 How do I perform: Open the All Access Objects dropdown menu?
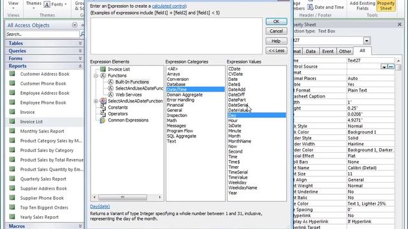[x=75, y=25]
